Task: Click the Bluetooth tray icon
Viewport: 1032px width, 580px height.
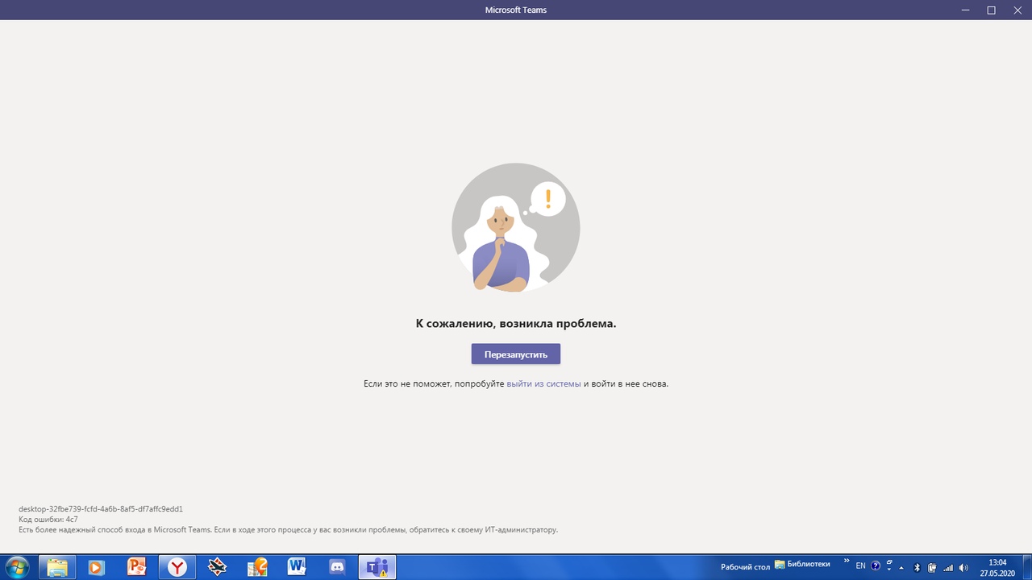Action: 918,567
